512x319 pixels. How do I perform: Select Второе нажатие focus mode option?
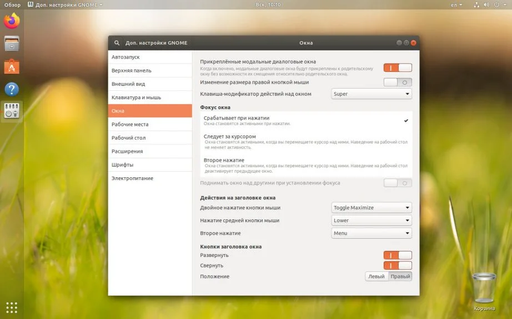click(306, 166)
